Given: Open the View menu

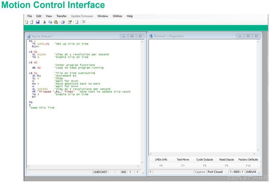Looking at the screenshot, I should click(x=49, y=16).
